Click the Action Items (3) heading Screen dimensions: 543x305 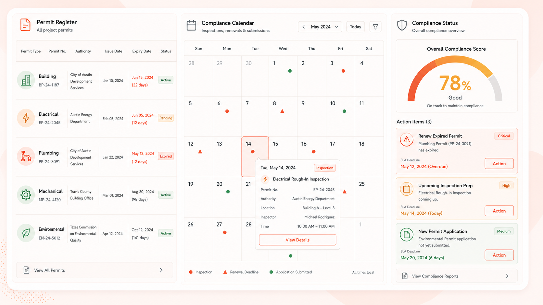[x=414, y=122]
